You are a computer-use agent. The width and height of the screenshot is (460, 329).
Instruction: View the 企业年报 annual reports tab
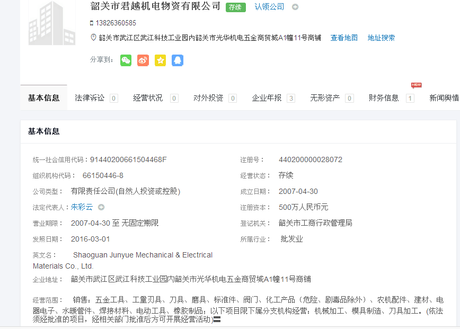[267, 98]
